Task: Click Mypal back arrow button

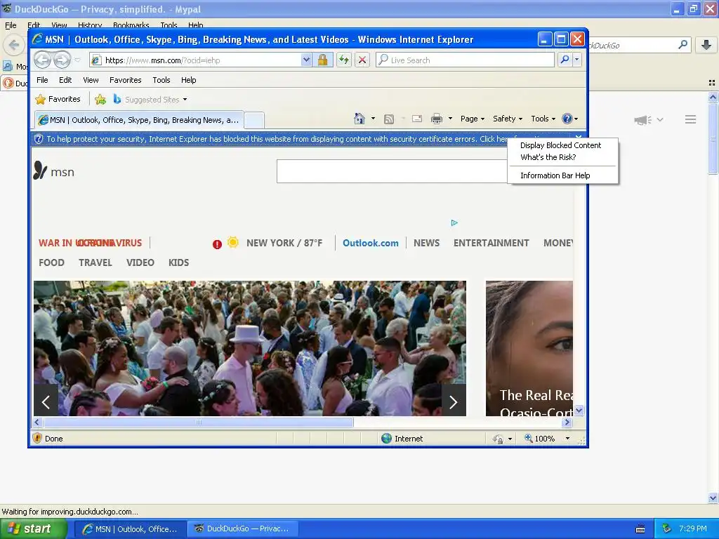Action: (x=14, y=45)
